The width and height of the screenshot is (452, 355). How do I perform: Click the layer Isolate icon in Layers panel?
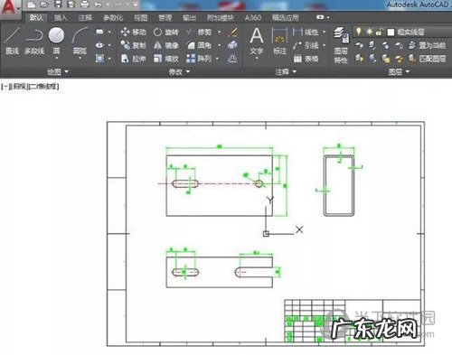pyautogui.click(x=372, y=45)
